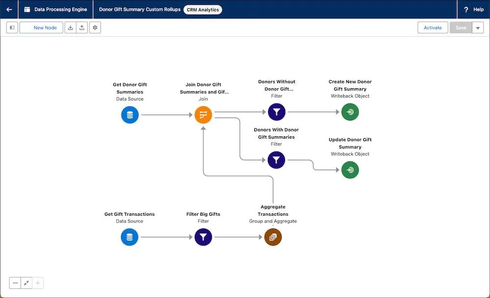The height and width of the screenshot is (298, 490).
Task: Click the upload definition icon
Action: point(81,27)
